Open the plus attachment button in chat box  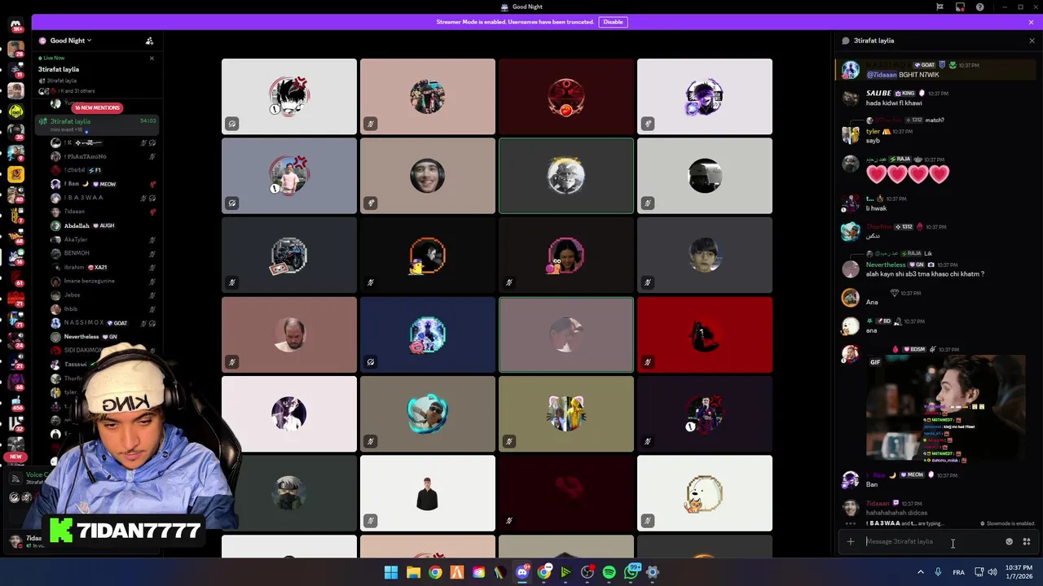click(850, 541)
